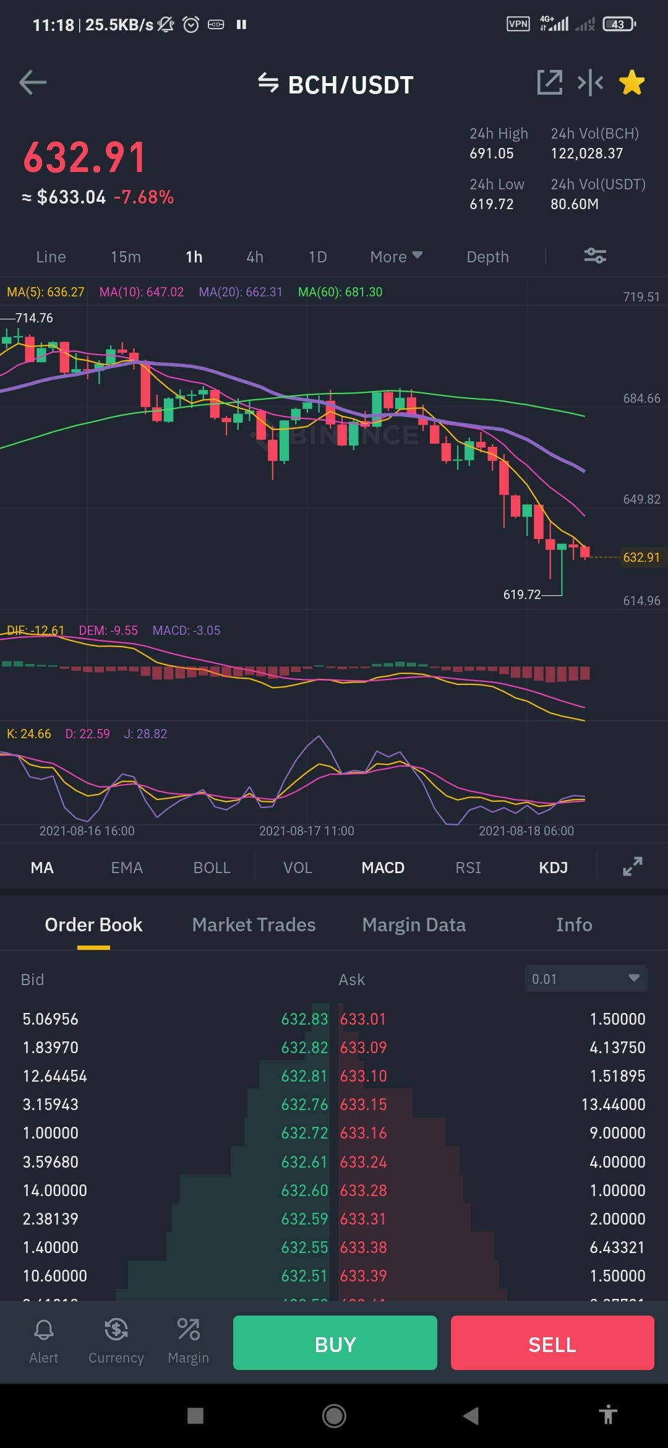
Task: Open chart settings sliders icon
Action: [595, 256]
